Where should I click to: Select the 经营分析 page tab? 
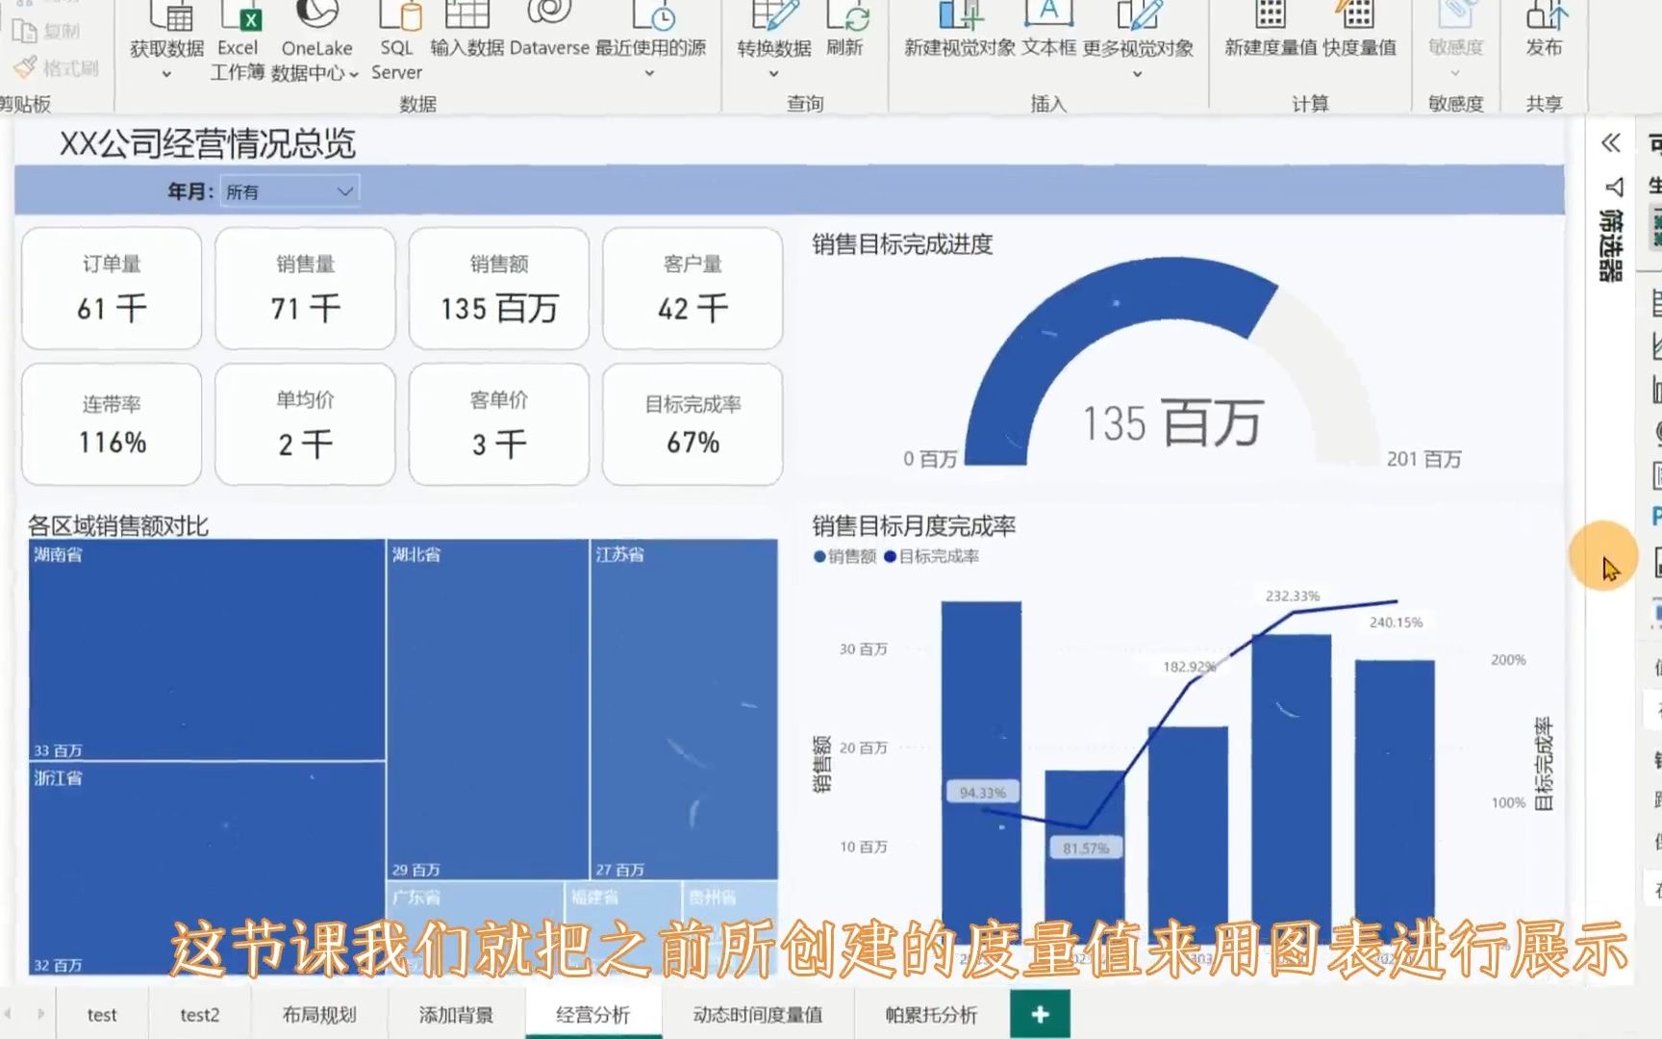coord(593,1015)
